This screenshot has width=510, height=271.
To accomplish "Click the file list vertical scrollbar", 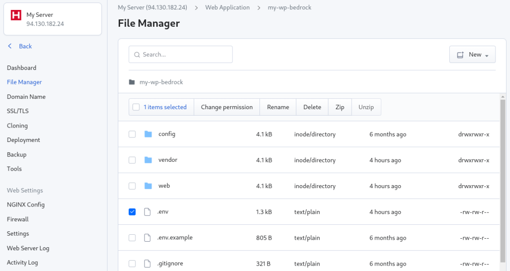I will click(503, 182).
